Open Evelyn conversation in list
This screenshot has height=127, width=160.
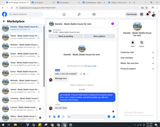coord(21,55)
